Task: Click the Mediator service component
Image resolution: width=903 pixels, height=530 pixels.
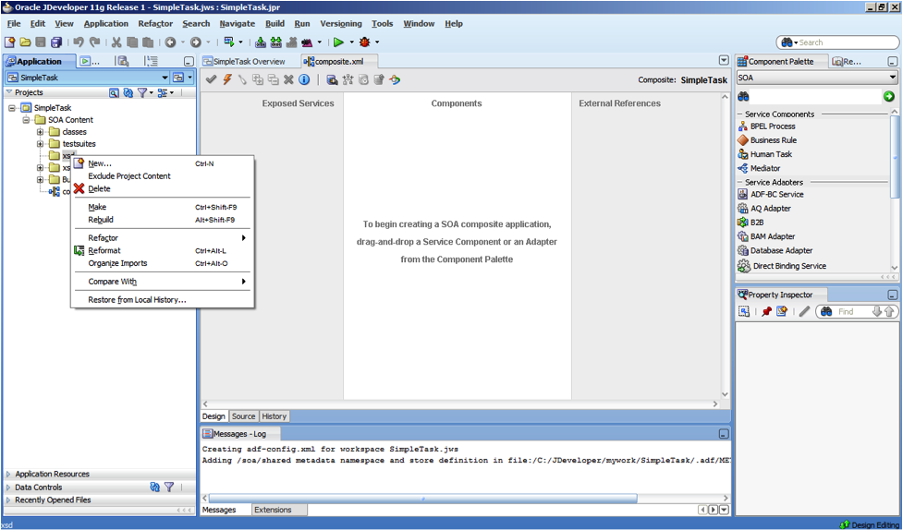Action: coord(764,168)
